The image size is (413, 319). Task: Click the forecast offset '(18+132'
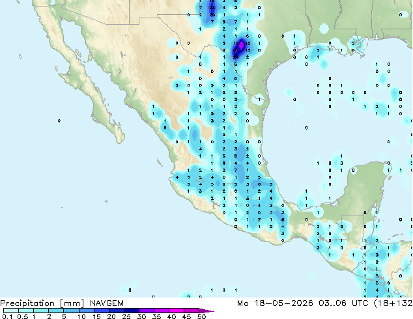[393, 303]
